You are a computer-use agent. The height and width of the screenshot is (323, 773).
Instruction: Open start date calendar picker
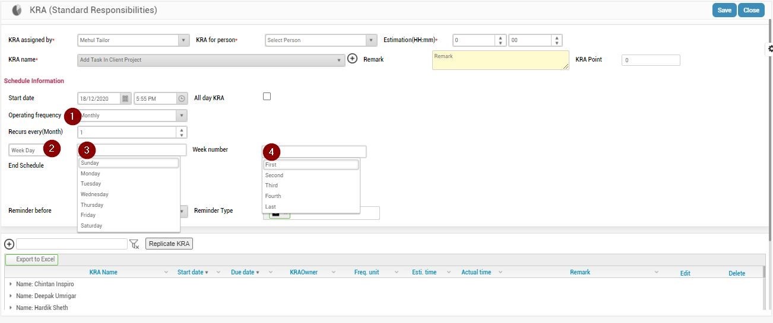[125, 98]
